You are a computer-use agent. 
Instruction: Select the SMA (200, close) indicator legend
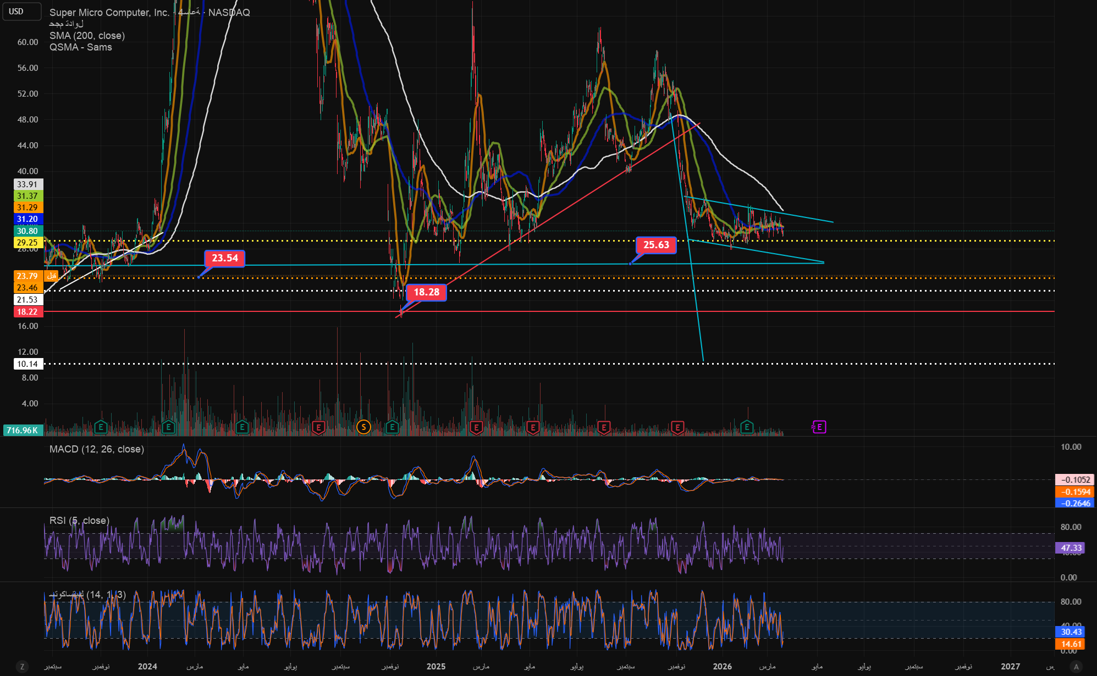[x=87, y=36]
